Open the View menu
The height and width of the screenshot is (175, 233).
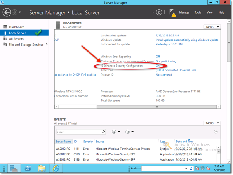[x=210, y=12]
